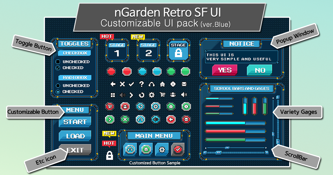The height and width of the screenshot is (175, 333).
Task: Click the headphones button in Main Menu panel
Action: (130, 149)
